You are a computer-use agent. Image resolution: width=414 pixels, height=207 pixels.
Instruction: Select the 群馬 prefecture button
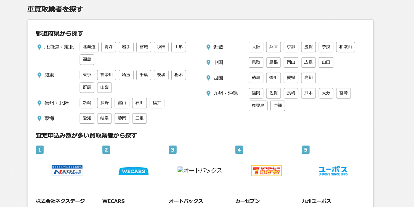point(87,88)
